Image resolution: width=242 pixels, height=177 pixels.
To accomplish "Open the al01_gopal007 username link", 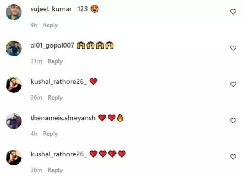I will click(52, 46).
